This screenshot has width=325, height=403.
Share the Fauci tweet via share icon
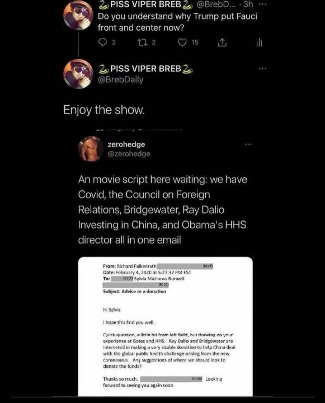[x=222, y=43]
